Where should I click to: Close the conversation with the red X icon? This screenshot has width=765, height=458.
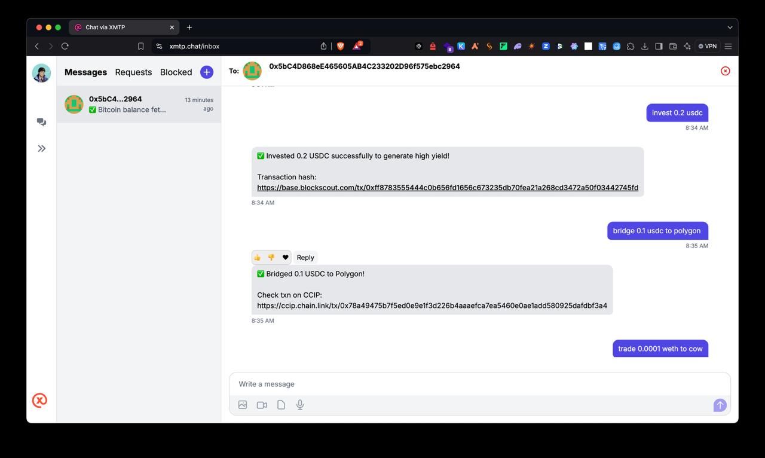[x=725, y=71]
